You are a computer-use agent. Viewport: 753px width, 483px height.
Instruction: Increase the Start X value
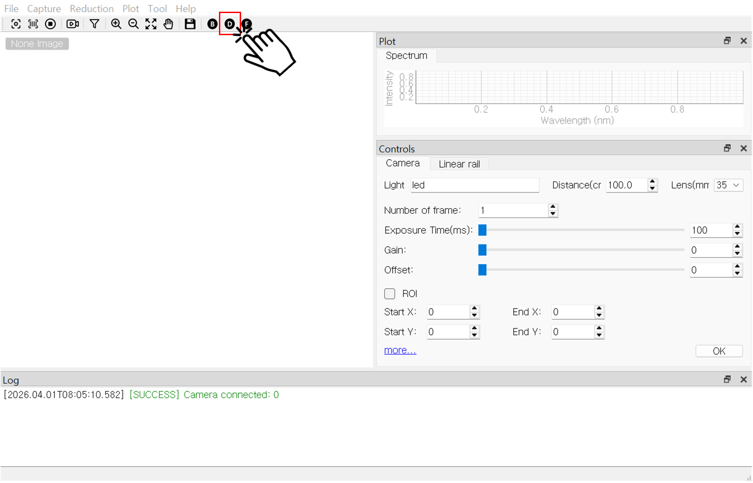[x=474, y=308]
